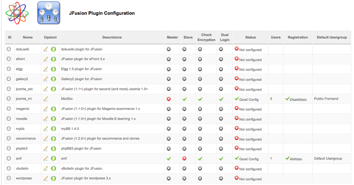Viewport: 354px width, 185px height.
Task: Click the red Slave icon for smf
Action: [185, 158]
